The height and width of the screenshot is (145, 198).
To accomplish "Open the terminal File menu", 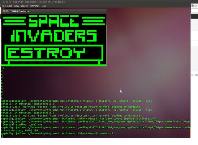I will point(4,6).
